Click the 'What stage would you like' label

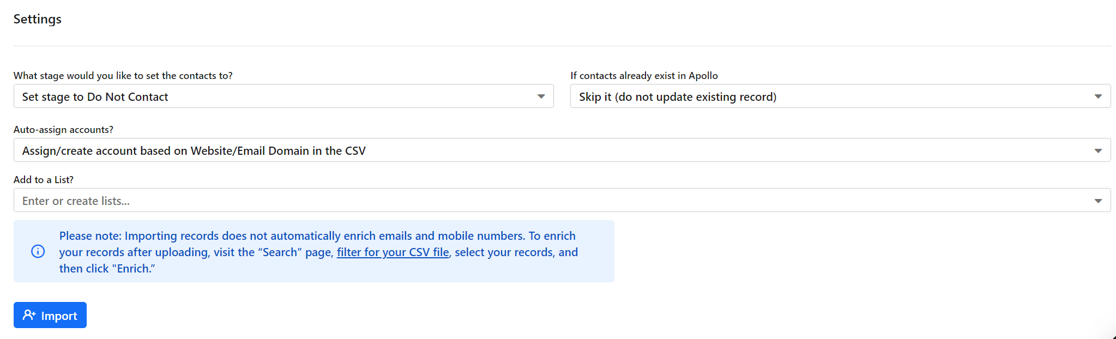tap(123, 76)
